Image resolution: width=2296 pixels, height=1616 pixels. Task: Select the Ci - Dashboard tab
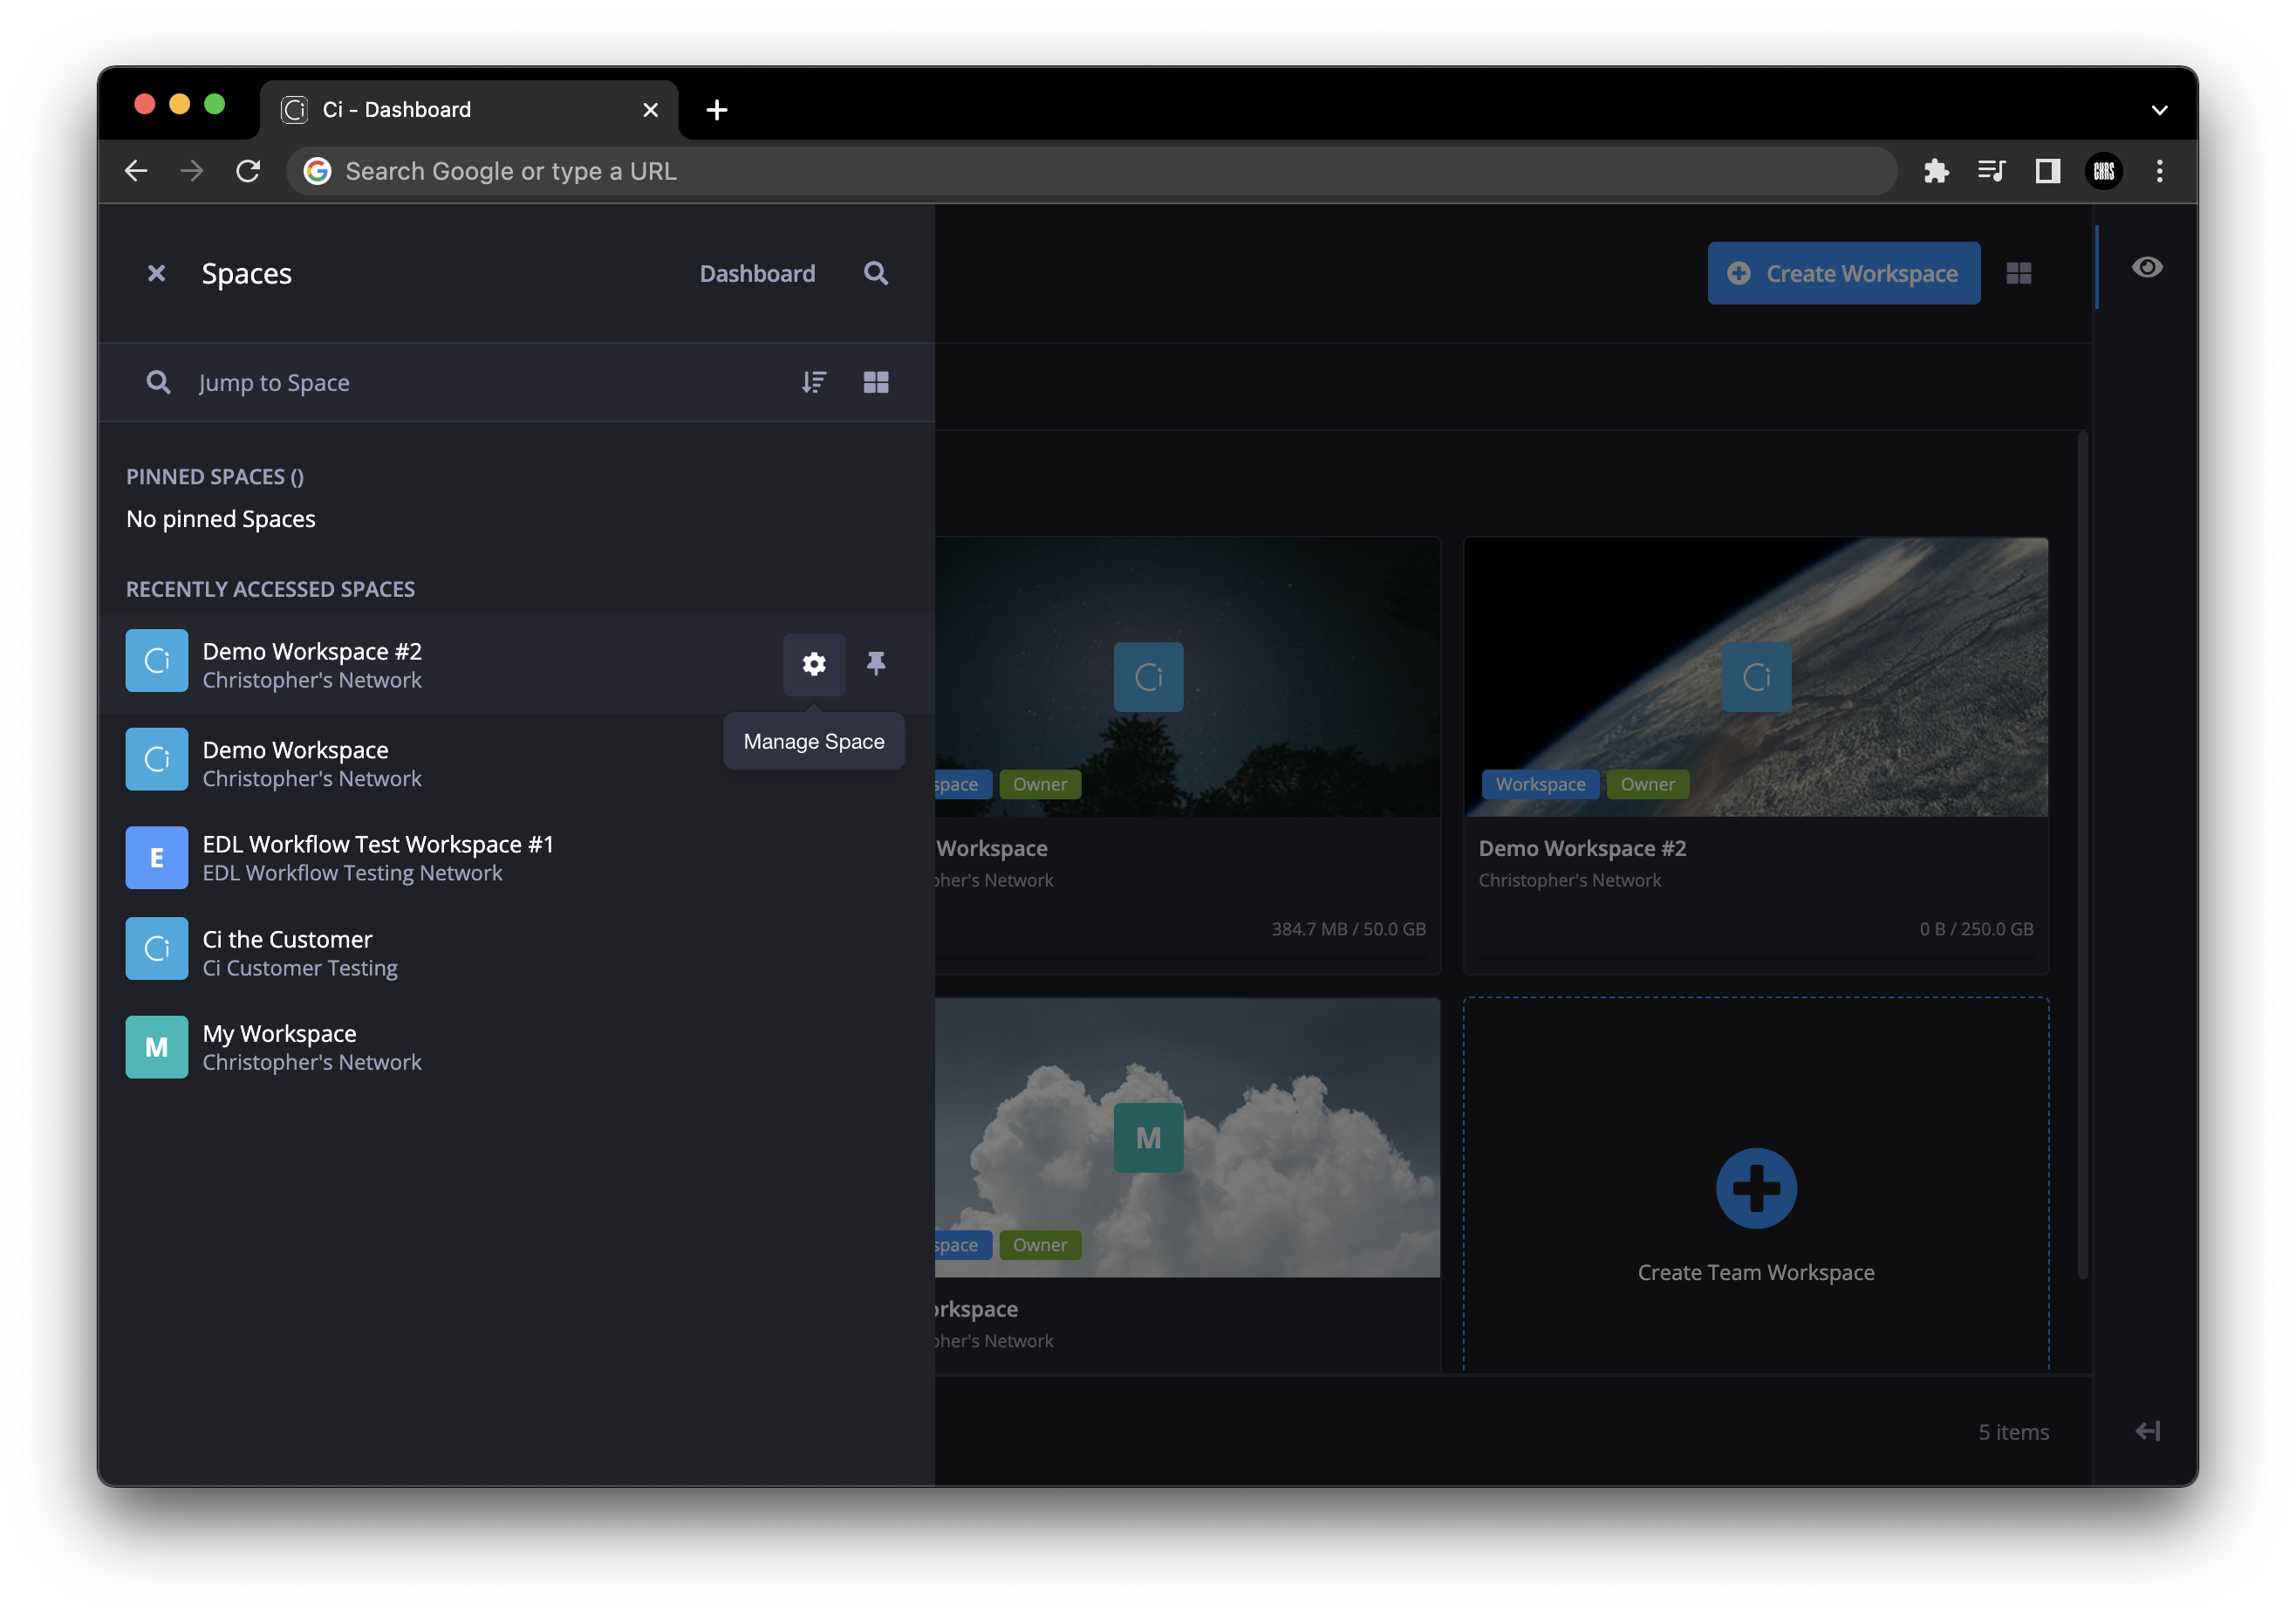(470, 109)
